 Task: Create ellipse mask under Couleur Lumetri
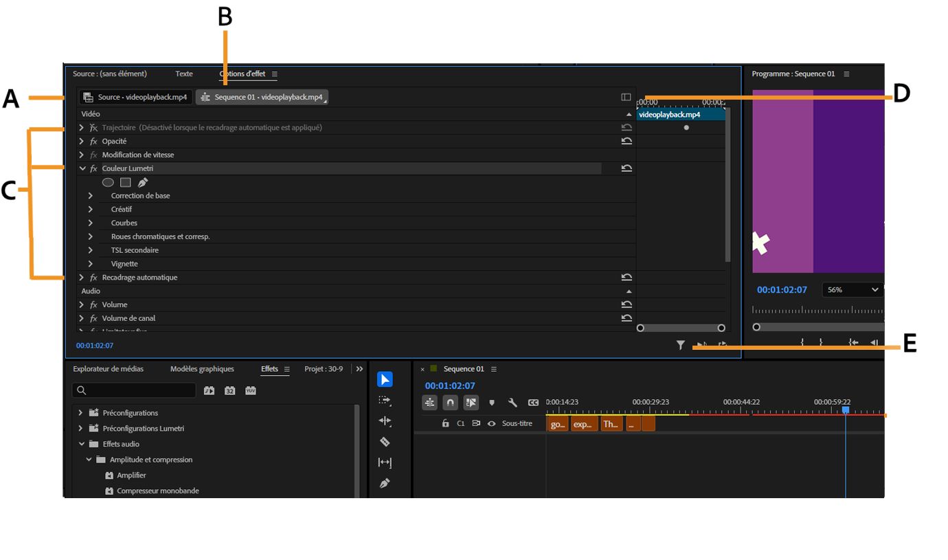[108, 183]
